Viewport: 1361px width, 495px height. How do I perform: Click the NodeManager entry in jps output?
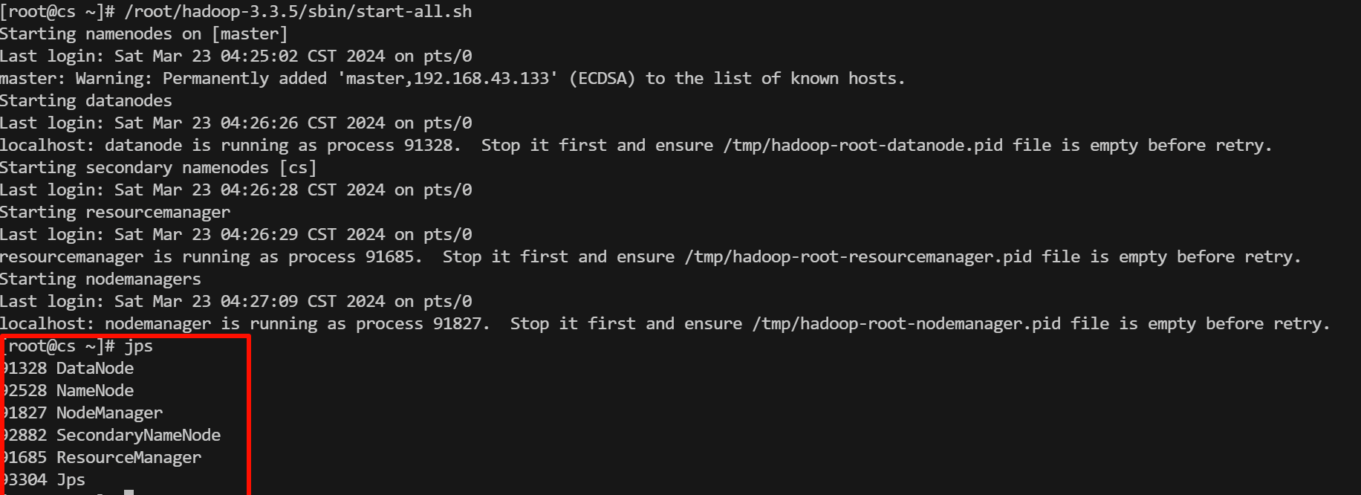(x=109, y=413)
